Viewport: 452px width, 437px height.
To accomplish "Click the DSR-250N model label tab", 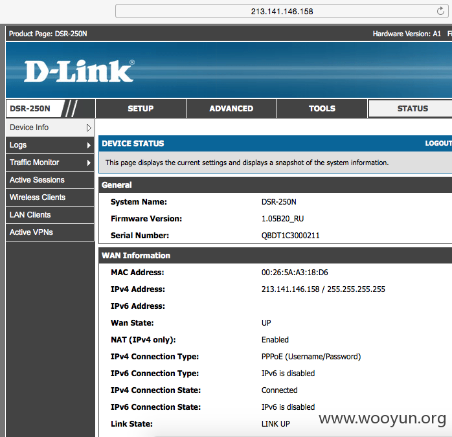I will [30, 108].
